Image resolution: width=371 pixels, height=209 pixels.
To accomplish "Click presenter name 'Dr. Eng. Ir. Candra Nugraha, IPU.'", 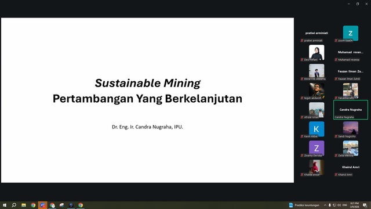I will [x=147, y=127].
